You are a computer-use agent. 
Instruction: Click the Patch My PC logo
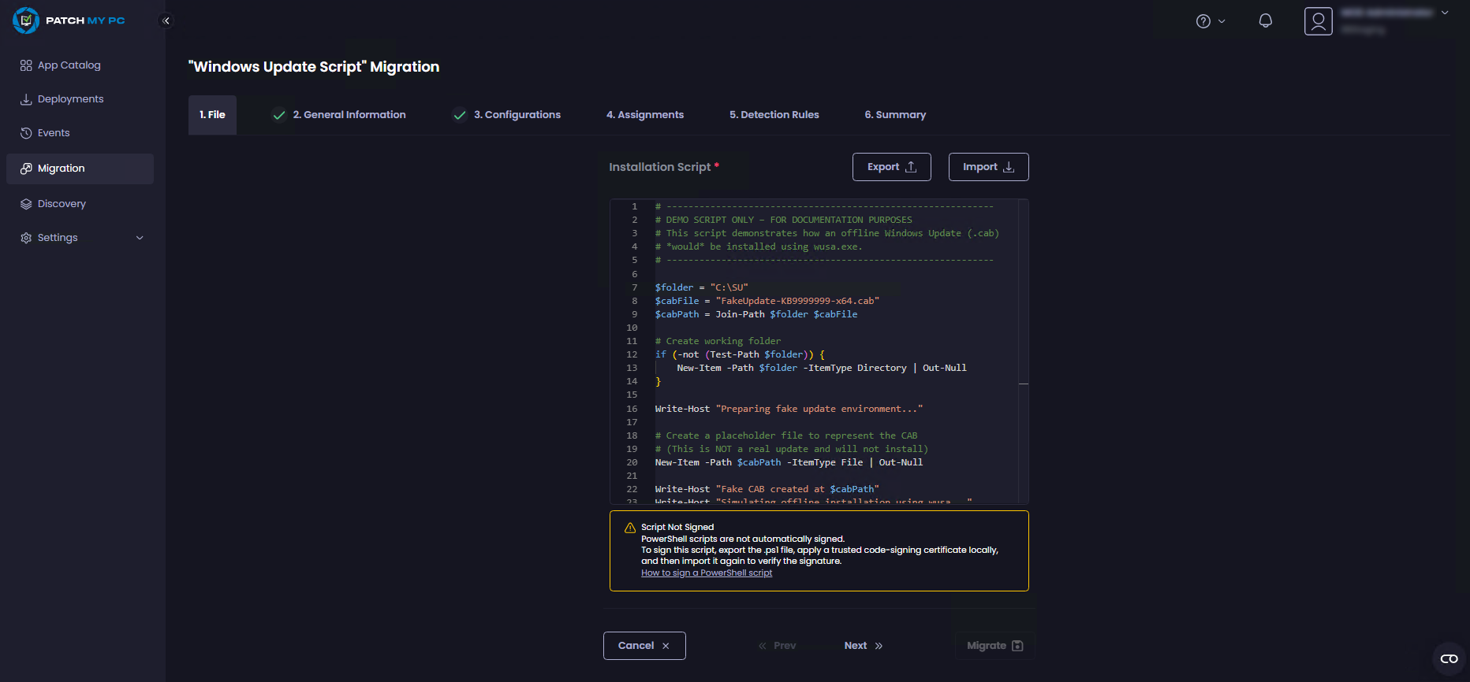(69, 20)
